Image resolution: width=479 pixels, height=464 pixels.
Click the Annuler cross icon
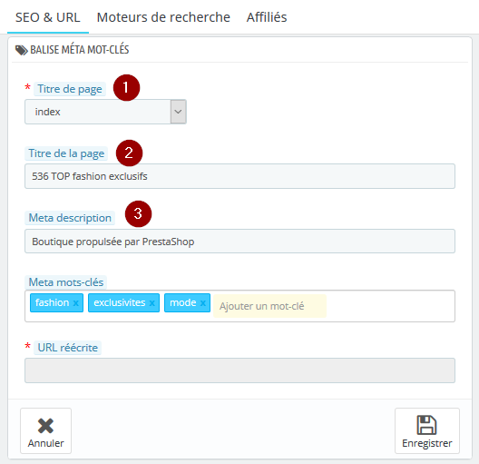click(46, 426)
